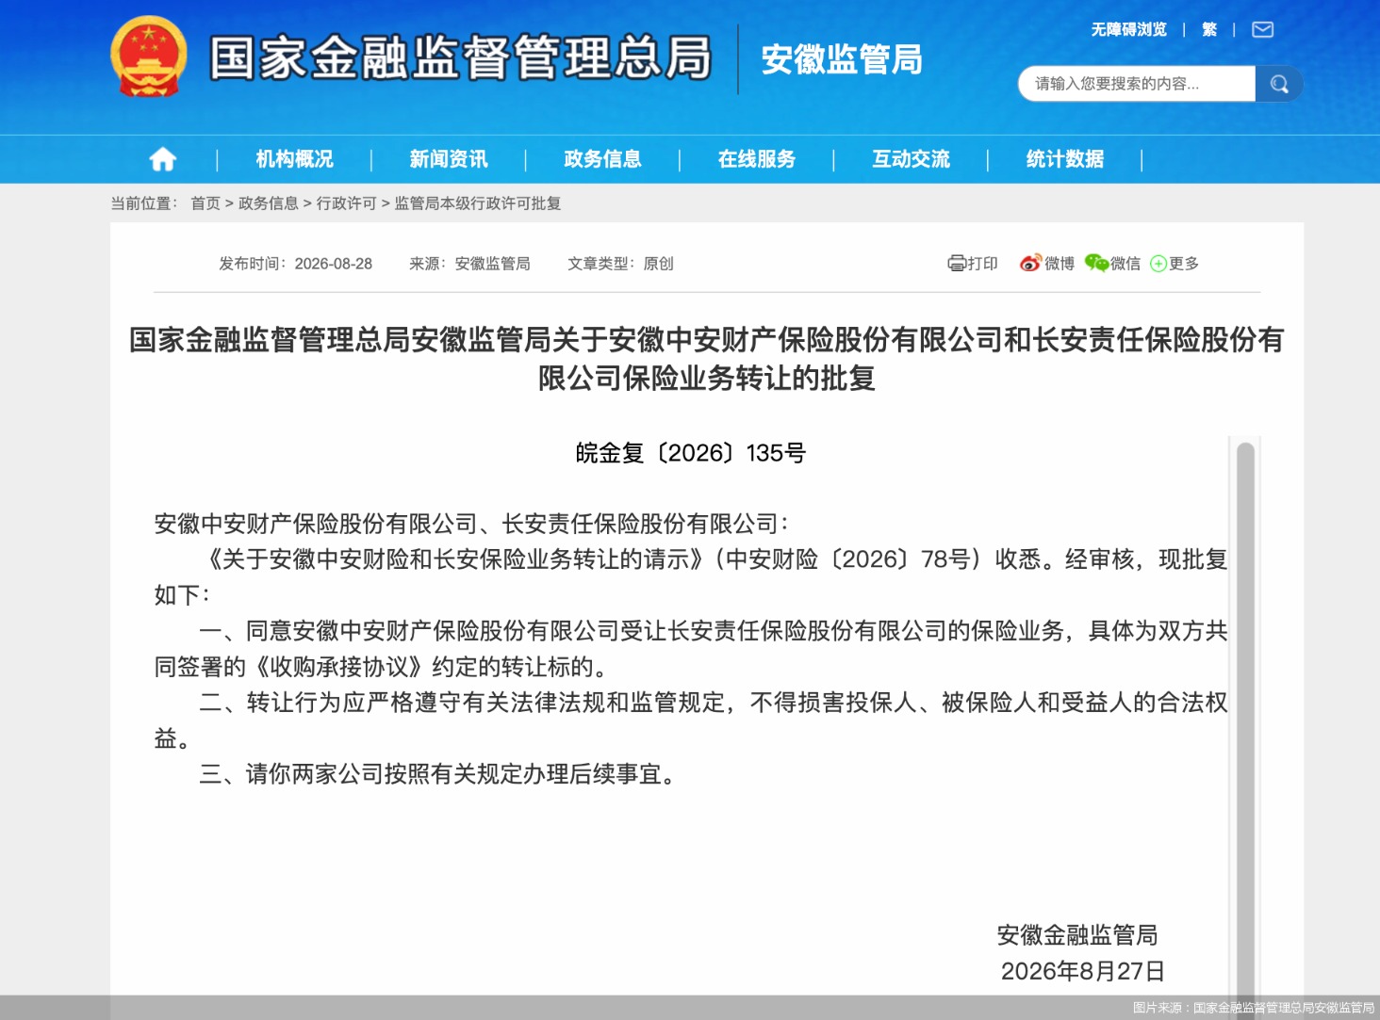Click the 来源: 安徽监管局 text

[469, 264]
